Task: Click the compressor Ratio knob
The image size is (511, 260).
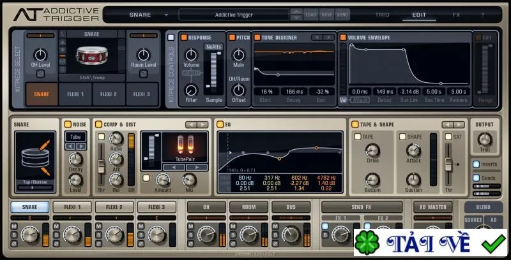Action: tap(116, 138)
